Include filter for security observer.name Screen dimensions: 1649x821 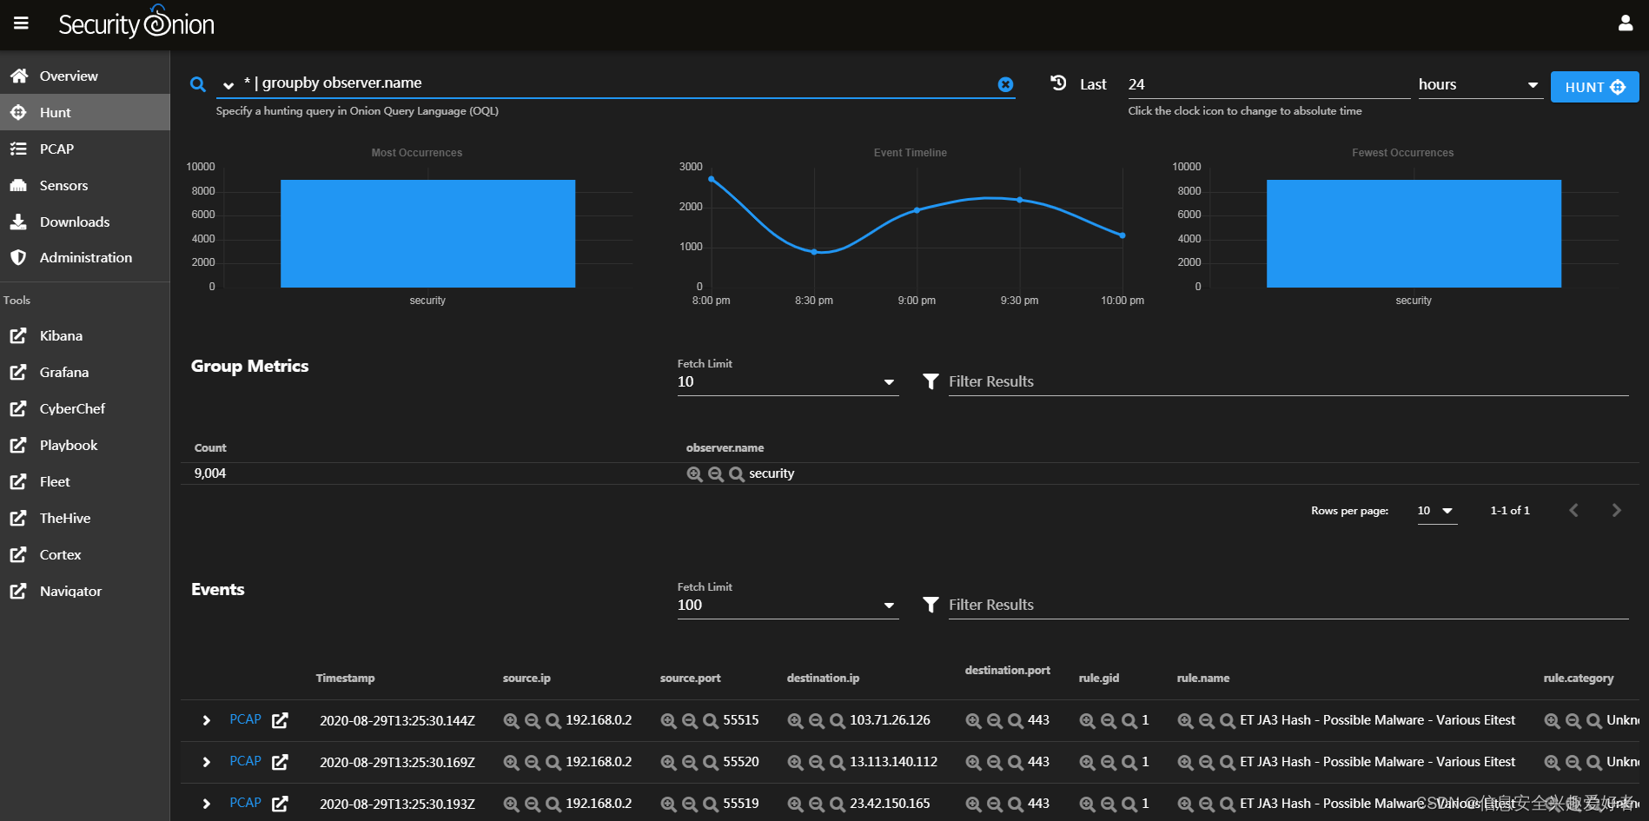(x=694, y=473)
